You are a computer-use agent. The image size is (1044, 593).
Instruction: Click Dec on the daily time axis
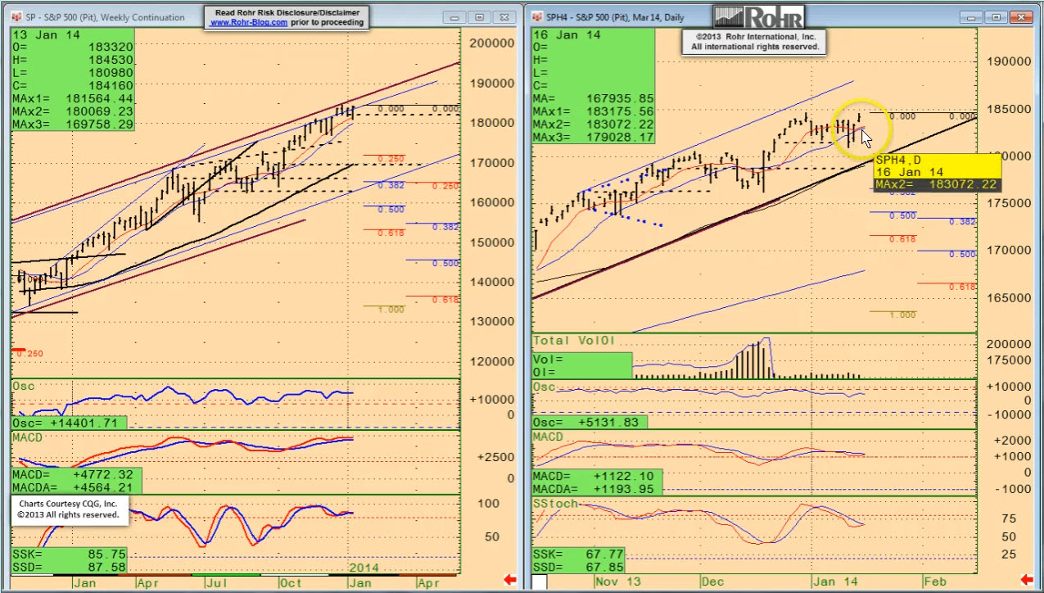[712, 581]
